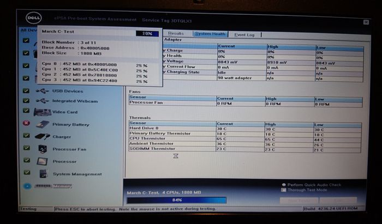Toggle the Video Card checkbox
382x224 pixels.
pos(26,111)
